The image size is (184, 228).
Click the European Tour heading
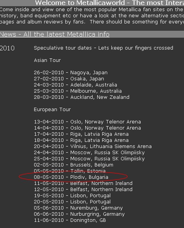click(52, 109)
